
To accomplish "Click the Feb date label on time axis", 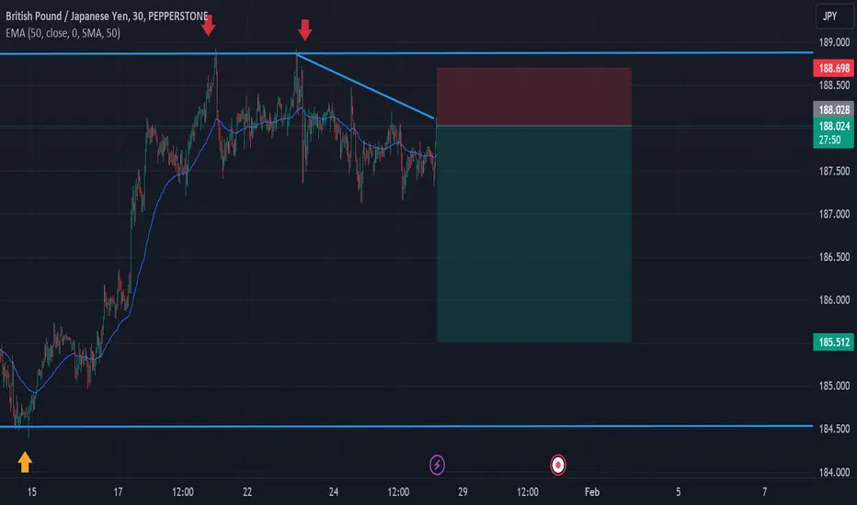I will [x=592, y=492].
